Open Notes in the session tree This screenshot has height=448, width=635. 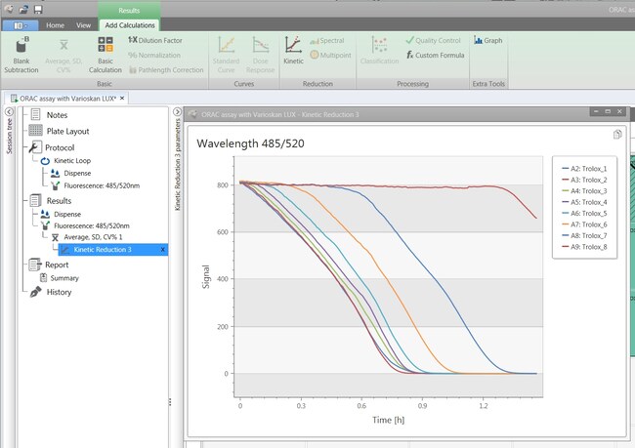pyautogui.click(x=57, y=115)
